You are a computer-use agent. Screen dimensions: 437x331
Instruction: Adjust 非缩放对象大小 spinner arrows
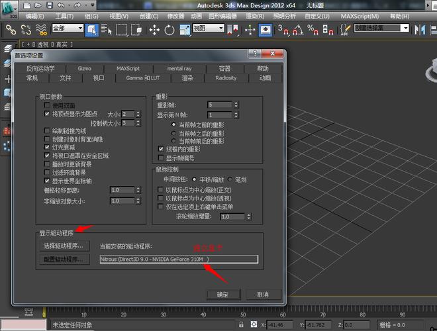tap(138, 201)
